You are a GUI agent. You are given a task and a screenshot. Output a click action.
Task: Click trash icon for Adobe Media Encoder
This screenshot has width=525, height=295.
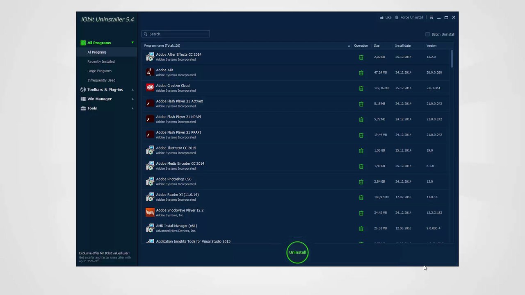(361, 166)
